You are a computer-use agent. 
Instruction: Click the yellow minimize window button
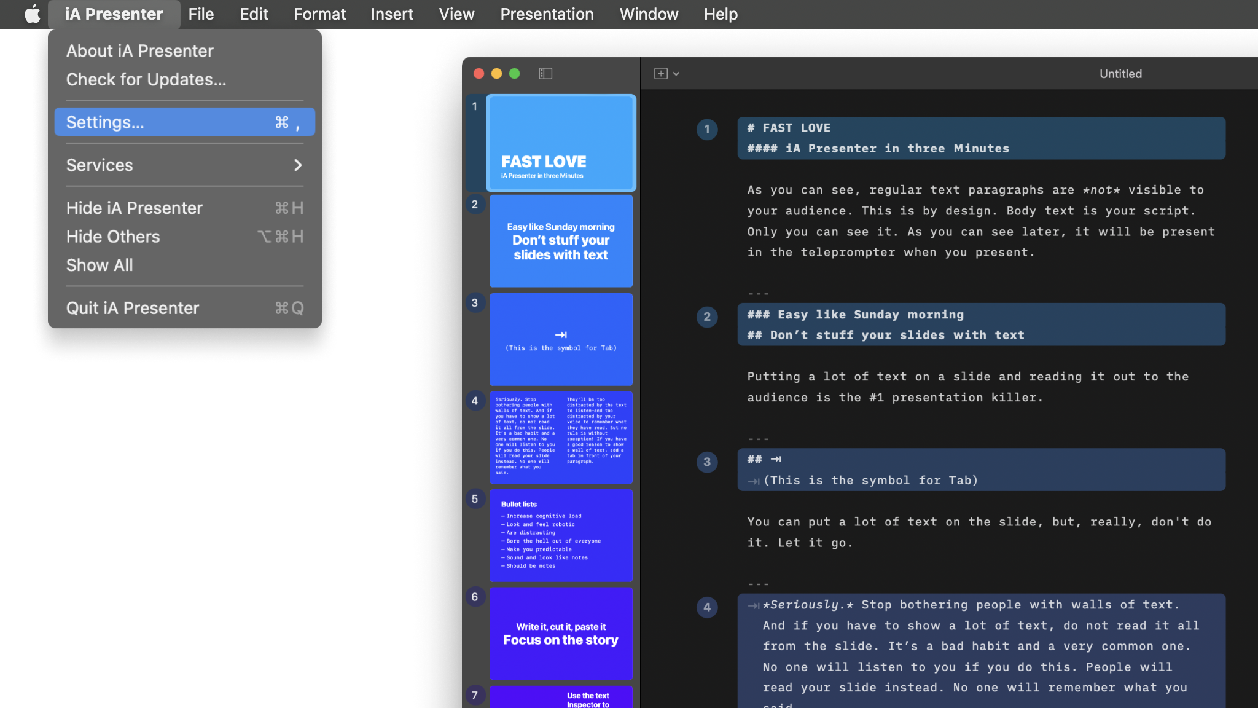point(496,74)
